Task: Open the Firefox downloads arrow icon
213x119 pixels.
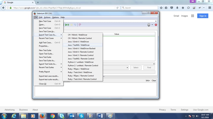Action: click(x=177, y=8)
